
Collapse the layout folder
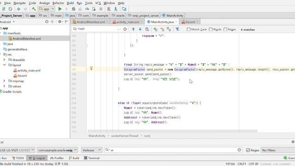tap(4, 65)
